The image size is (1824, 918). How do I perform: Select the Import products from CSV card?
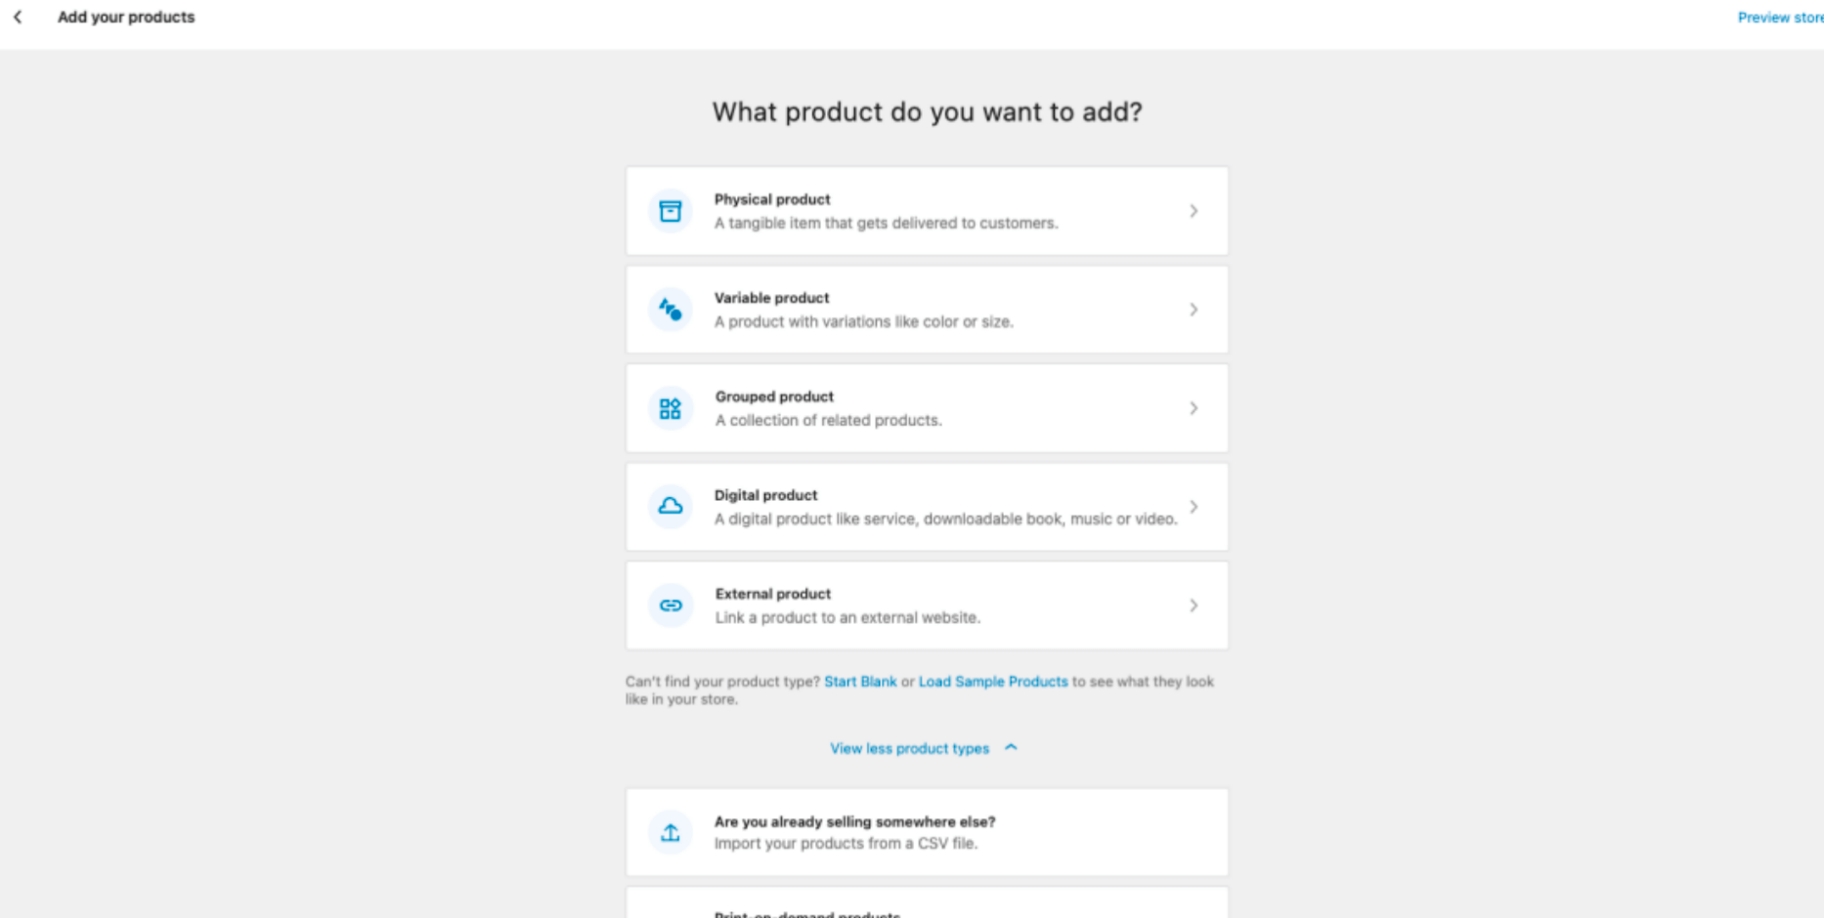pos(927,832)
